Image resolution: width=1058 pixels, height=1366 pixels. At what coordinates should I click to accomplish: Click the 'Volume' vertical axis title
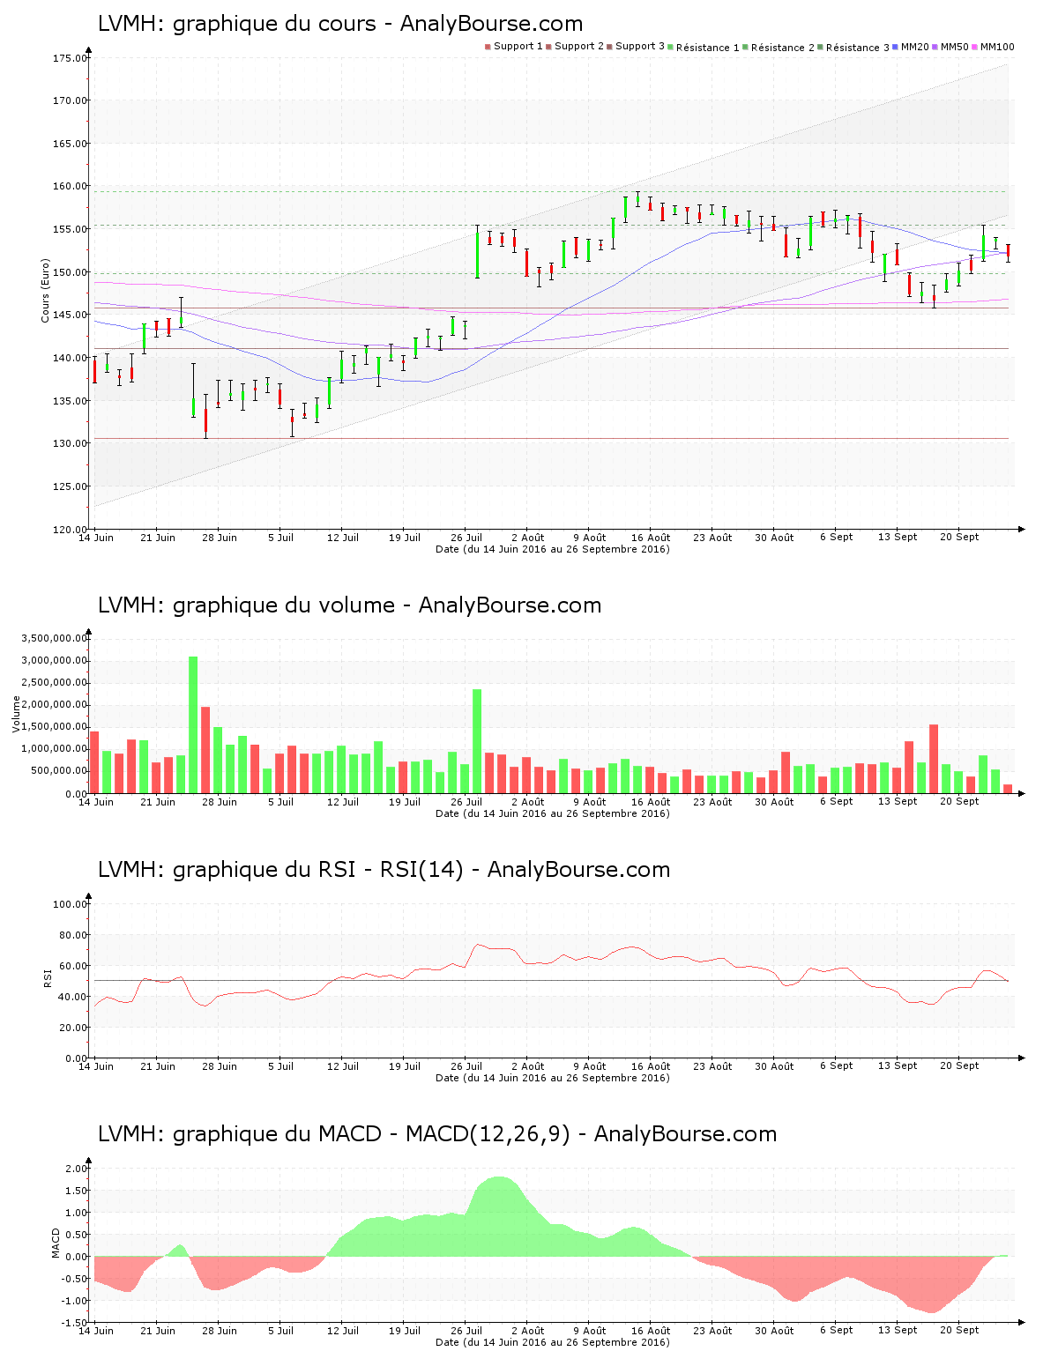coord(16,714)
